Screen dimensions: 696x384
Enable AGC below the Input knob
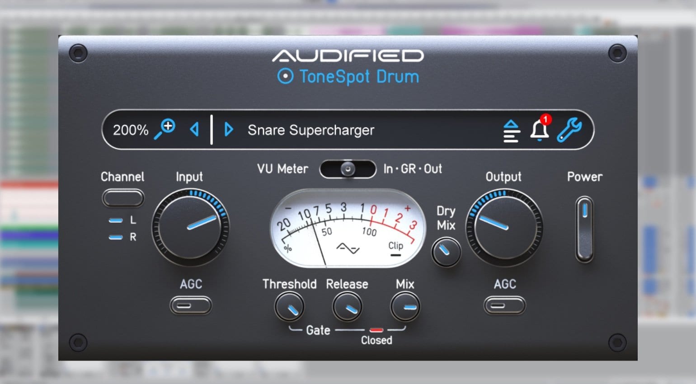(191, 304)
